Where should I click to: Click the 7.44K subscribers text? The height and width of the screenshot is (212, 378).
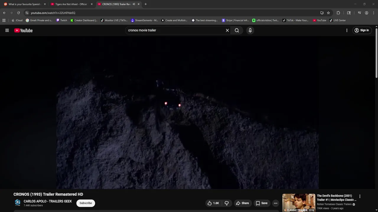coord(33,206)
